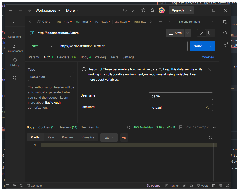Image resolution: width=239 pixels, height=191 pixels.
Task: Go forward with the right arrow
Action: point(29,10)
